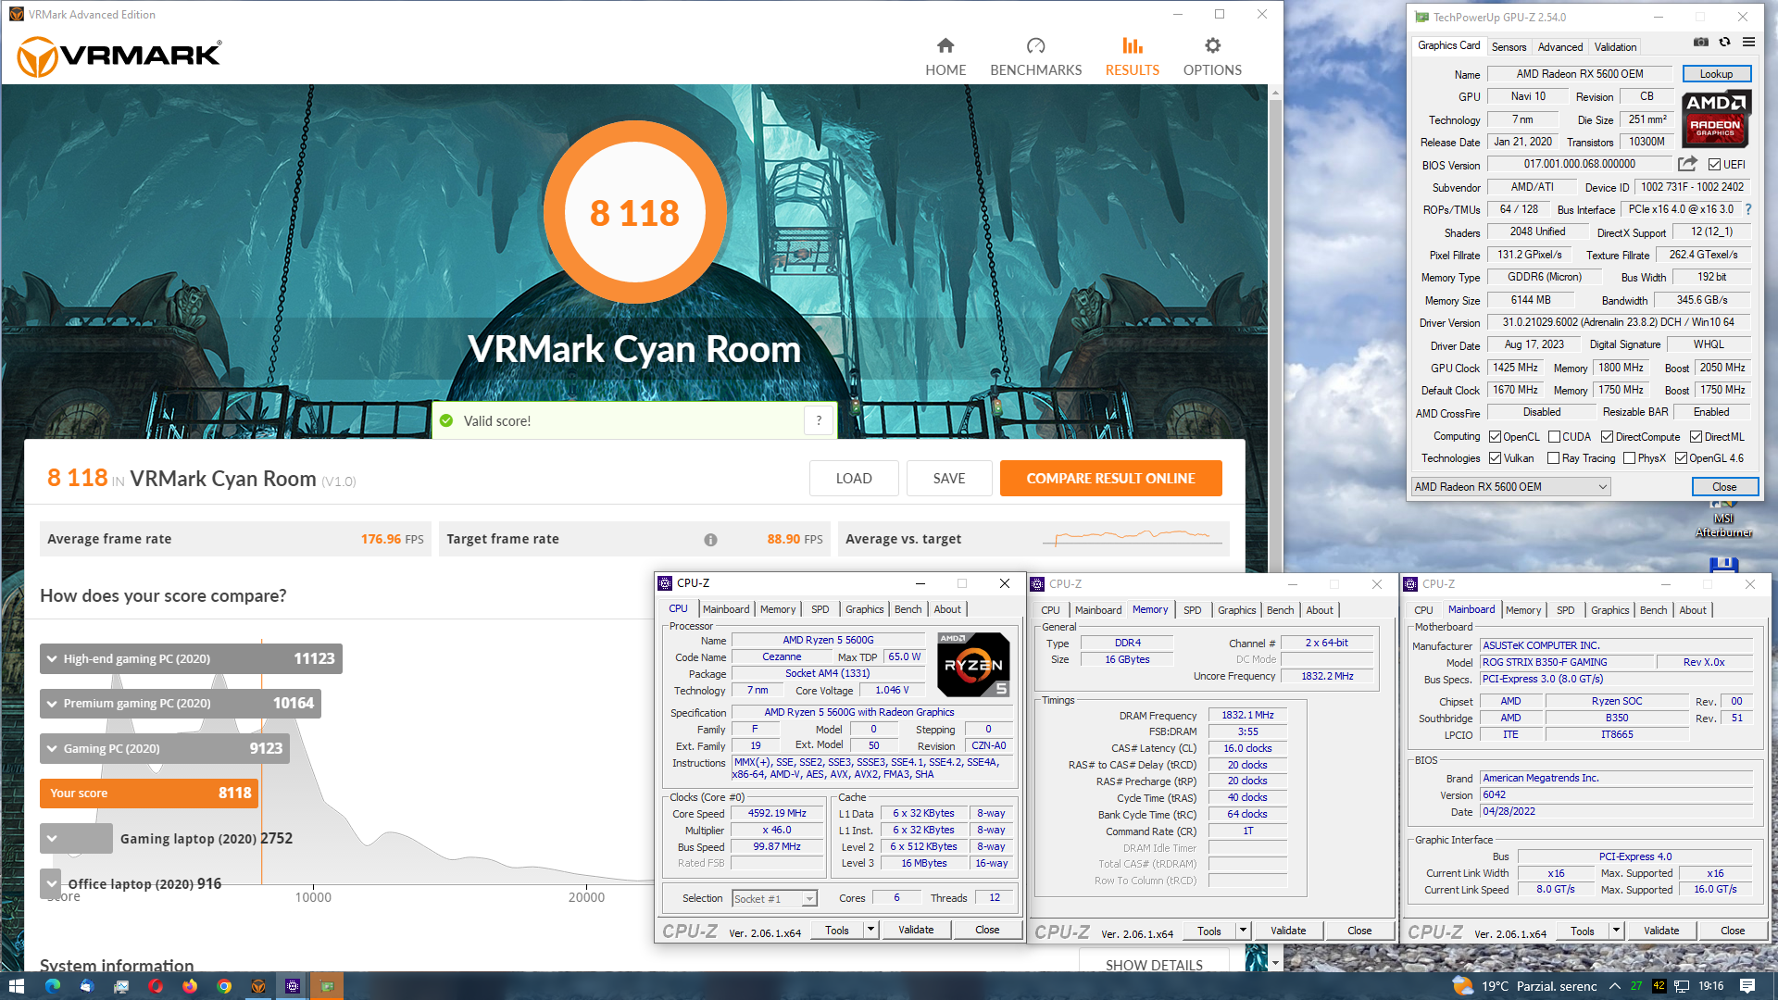Image resolution: width=1778 pixels, height=1000 pixels.
Task: Toggle the CUDA checkbox in GPU-Z
Action: tap(1554, 437)
